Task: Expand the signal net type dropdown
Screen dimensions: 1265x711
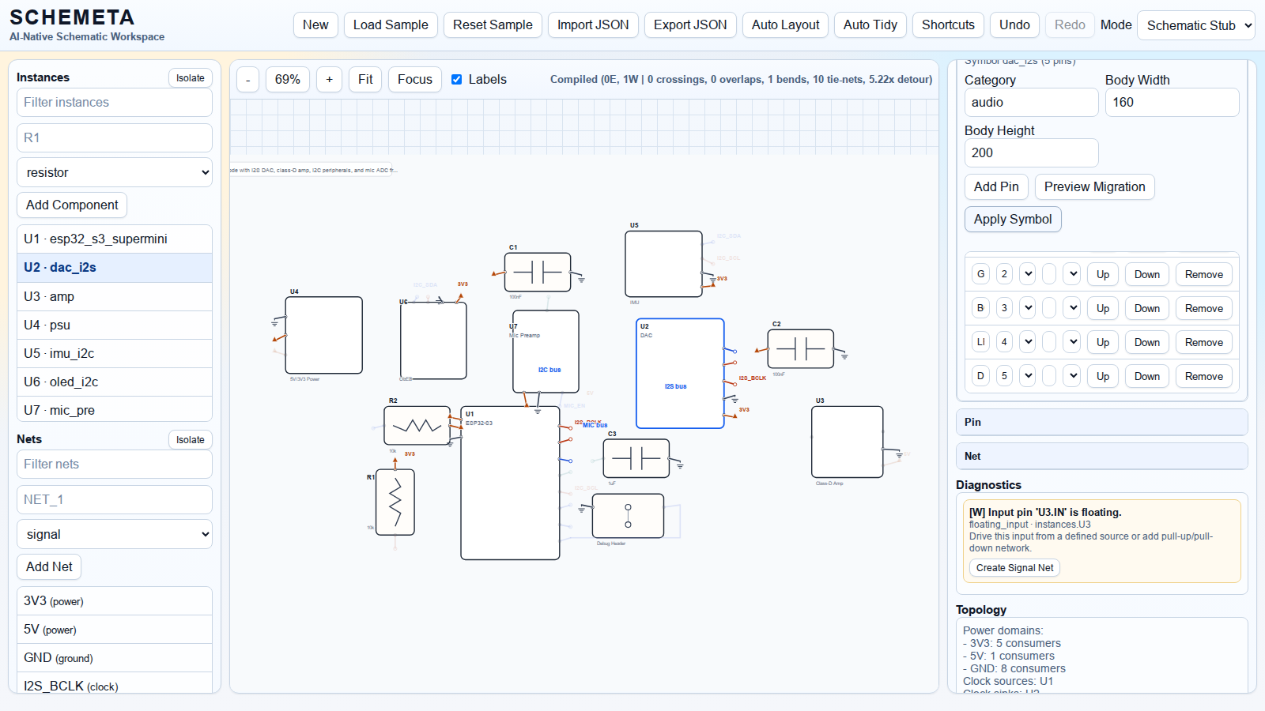Action: coord(115,534)
